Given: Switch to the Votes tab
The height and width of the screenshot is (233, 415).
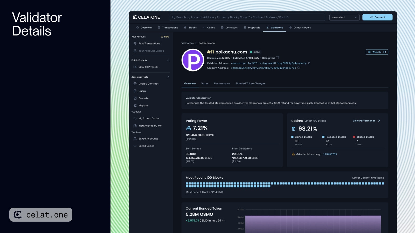Looking at the screenshot, I should point(205,83).
